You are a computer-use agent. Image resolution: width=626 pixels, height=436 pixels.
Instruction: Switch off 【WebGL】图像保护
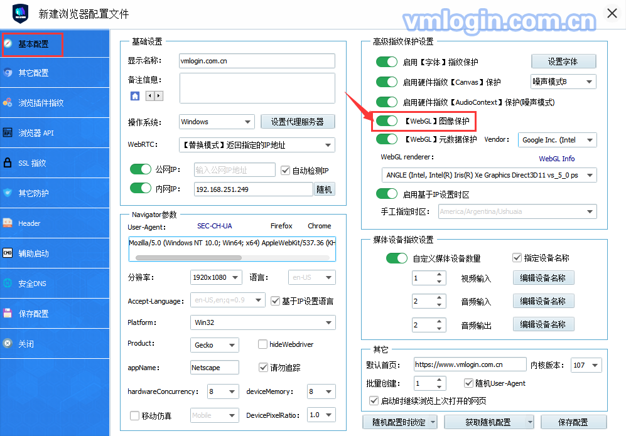tap(386, 121)
